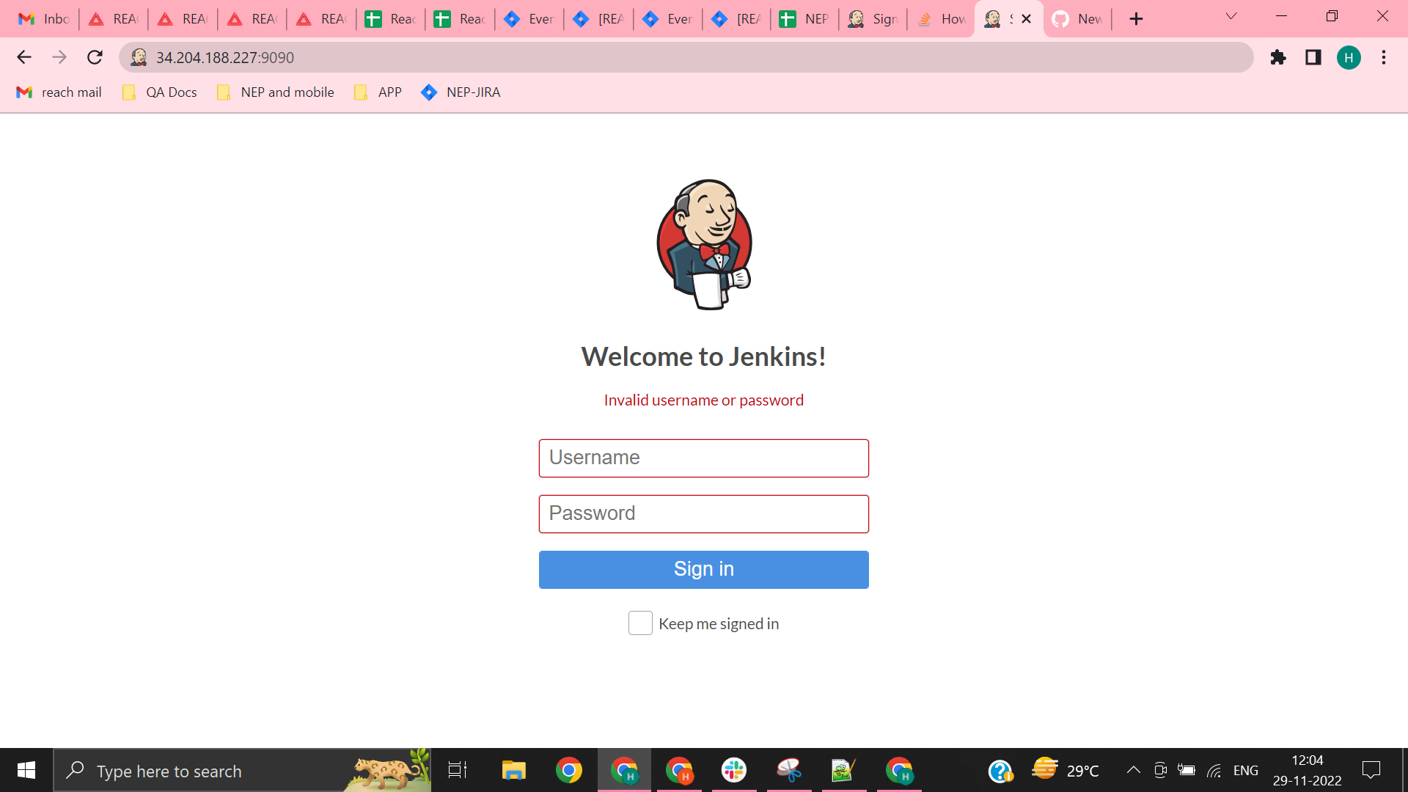The height and width of the screenshot is (792, 1408).
Task: Open the NEP and mobile bookmark folder
Action: coord(276,92)
